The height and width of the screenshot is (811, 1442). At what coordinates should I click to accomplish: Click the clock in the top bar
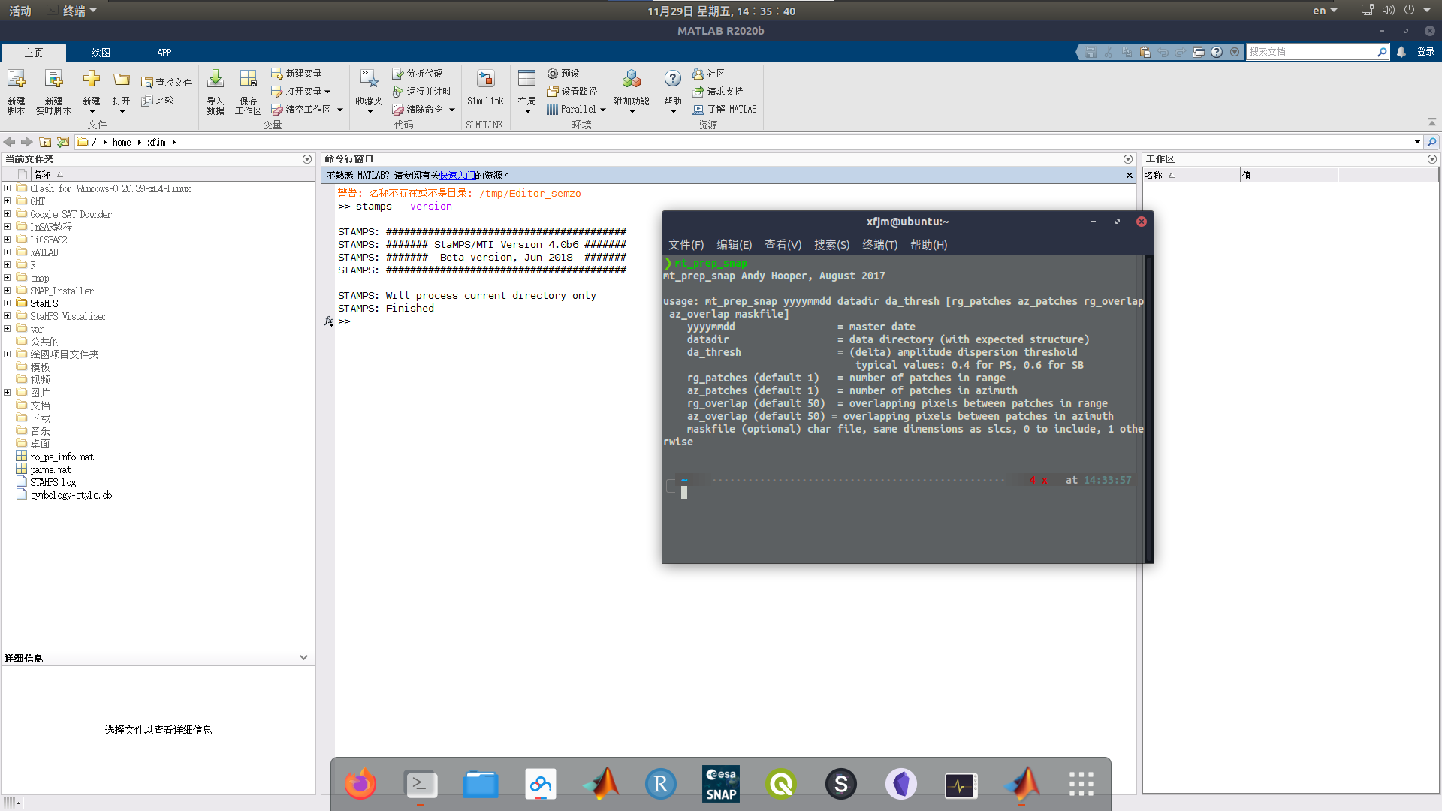point(721,11)
